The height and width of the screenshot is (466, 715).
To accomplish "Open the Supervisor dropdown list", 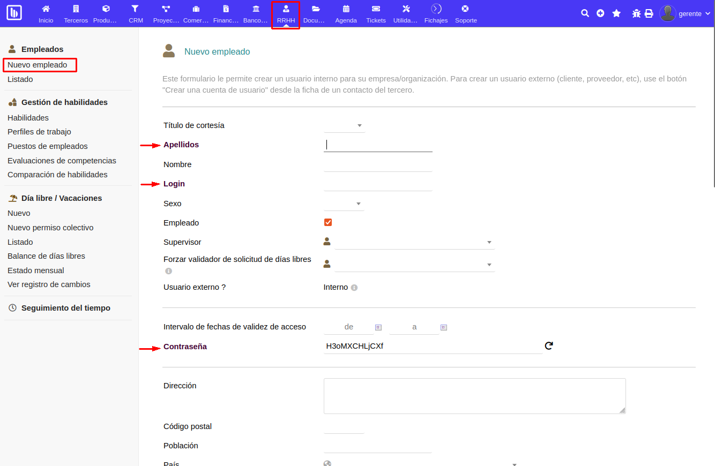I will [414, 243].
